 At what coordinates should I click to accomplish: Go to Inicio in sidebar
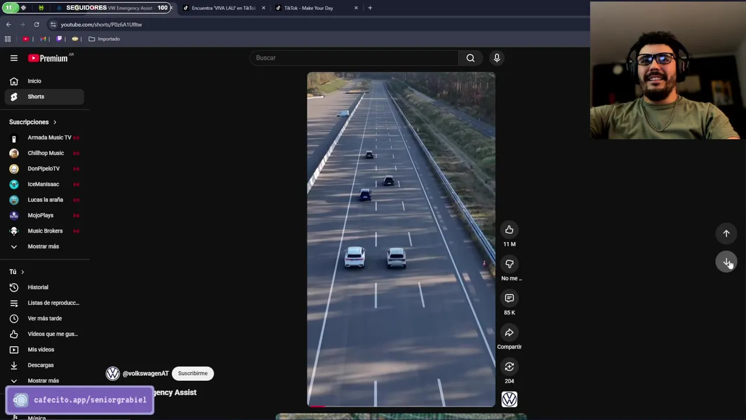pyautogui.click(x=44, y=81)
